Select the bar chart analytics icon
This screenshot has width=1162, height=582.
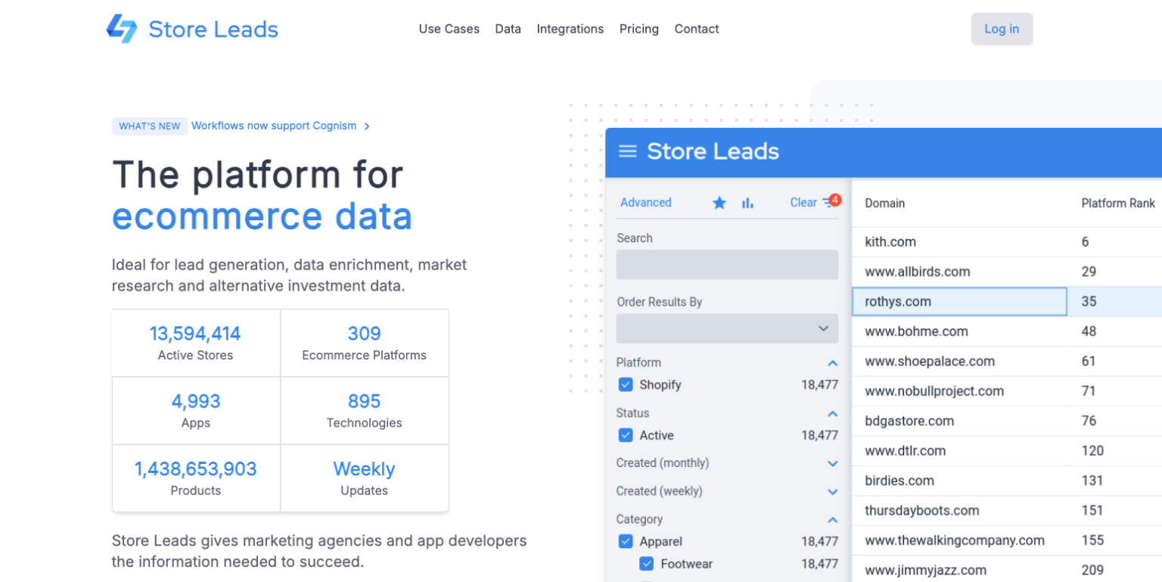(x=747, y=203)
